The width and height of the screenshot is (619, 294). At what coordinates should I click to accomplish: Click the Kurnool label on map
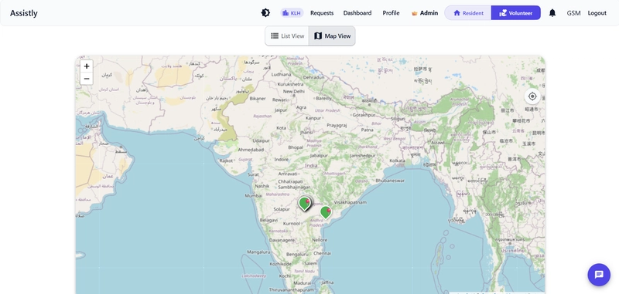pos(292,224)
